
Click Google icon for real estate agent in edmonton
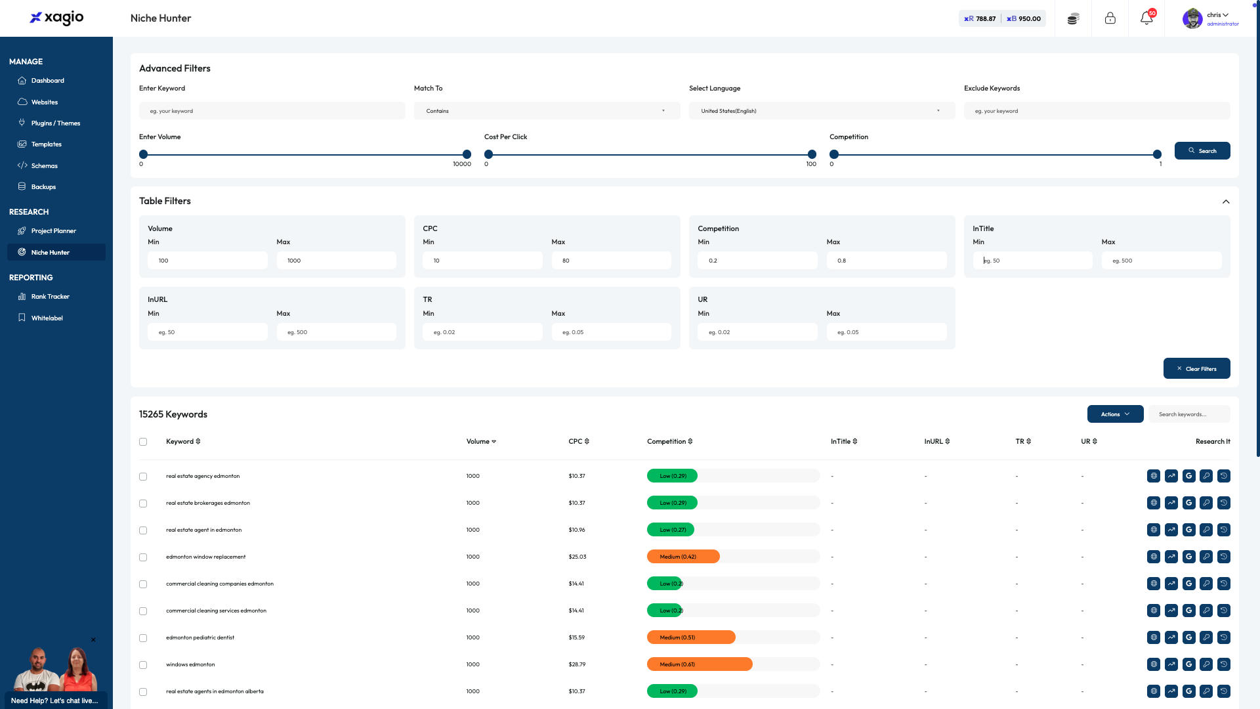1188,530
